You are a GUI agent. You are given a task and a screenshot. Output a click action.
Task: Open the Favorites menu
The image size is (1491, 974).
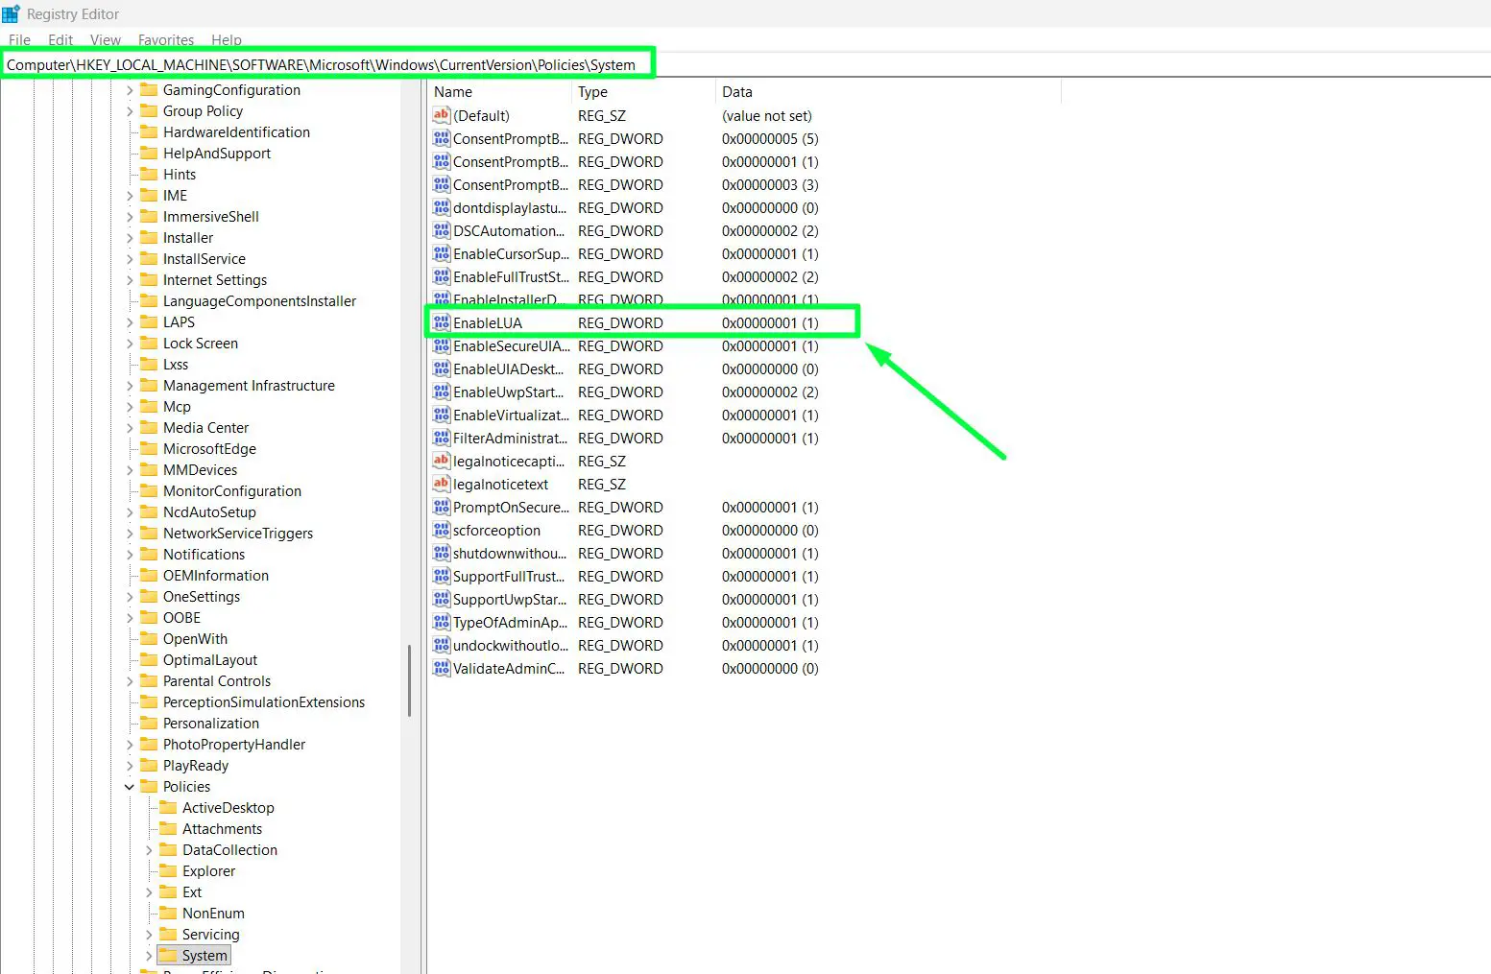coord(165,39)
